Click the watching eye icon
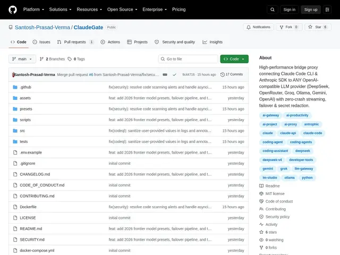340x255 pixels. pyautogui.click(x=261, y=240)
